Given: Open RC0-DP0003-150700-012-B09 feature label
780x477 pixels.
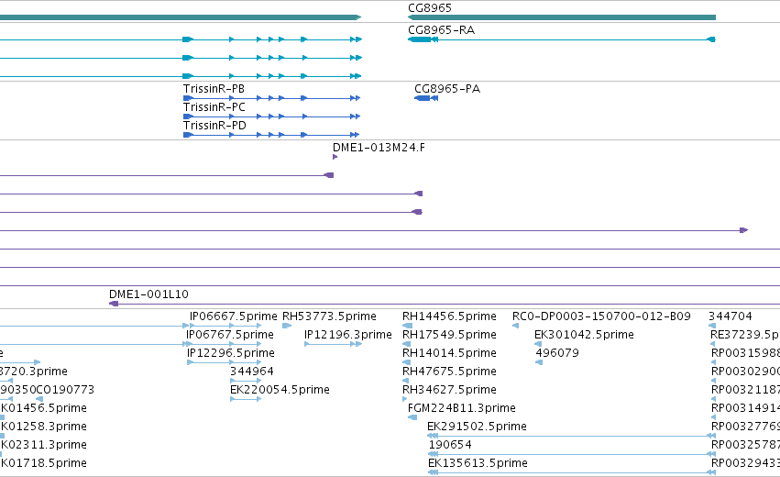Looking at the screenshot, I should [601, 316].
